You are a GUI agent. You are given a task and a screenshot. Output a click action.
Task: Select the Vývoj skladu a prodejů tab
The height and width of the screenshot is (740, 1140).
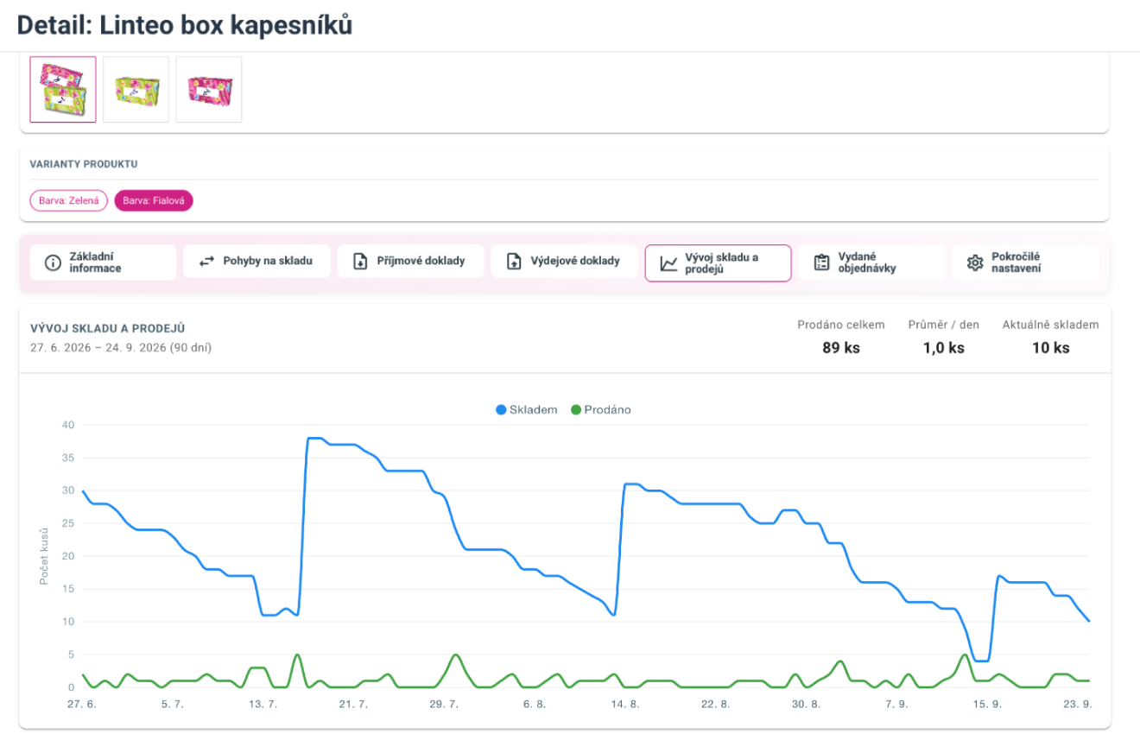pos(718,263)
